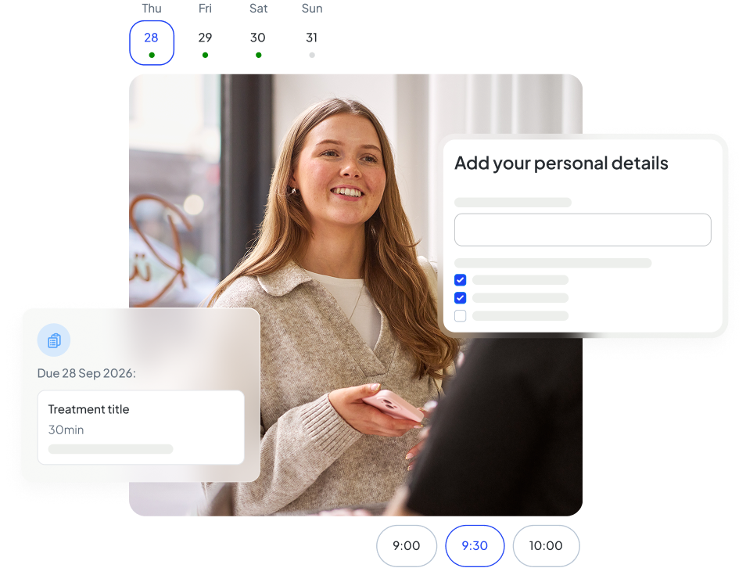This screenshot has height=568, width=746.
Task: Pick the 9:00 time slot
Action: (407, 545)
